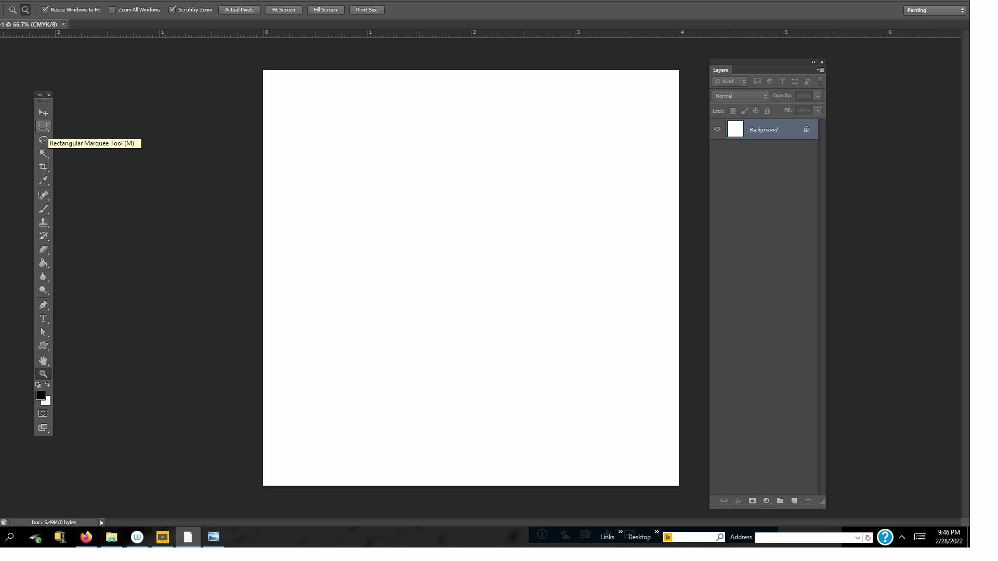Viewport: 998px width, 561px height.
Task: Open the Painting workspace dropdown
Action: tap(935, 10)
